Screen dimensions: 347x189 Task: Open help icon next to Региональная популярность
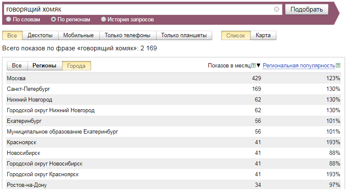pyautogui.click(x=338, y=65)
